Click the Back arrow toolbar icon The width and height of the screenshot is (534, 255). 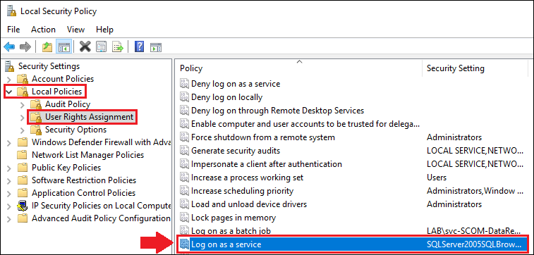point(9,46)
